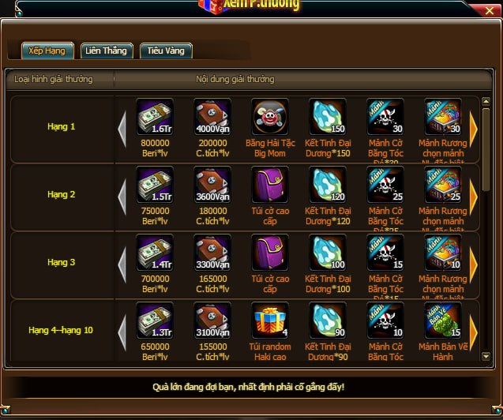Open the Tiêu Vàng tab
Image resolution: width=503 pixels, height=420 pixels.
[166, 51]
